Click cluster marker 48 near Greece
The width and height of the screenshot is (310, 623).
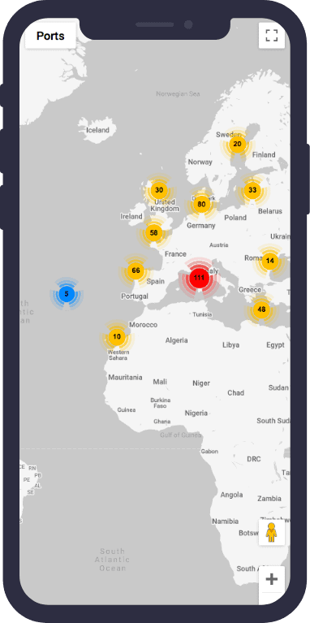pos(261,309)
